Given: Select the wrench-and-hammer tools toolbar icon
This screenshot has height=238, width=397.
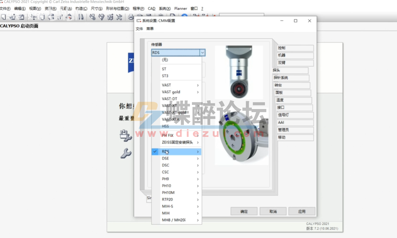Looking at the screenshot, I should [x=119, y=17].
